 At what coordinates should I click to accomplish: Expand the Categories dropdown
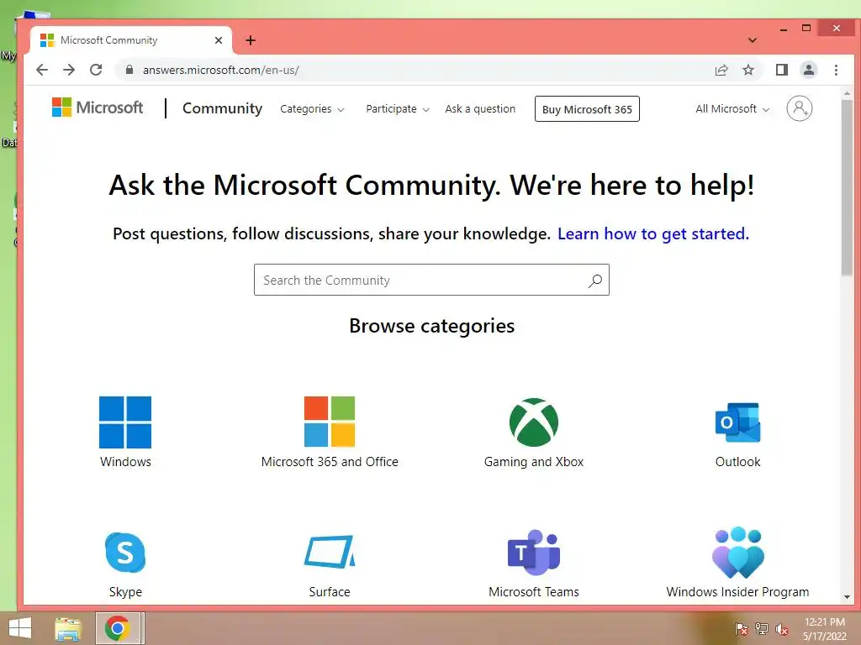[x=312, y=108]
